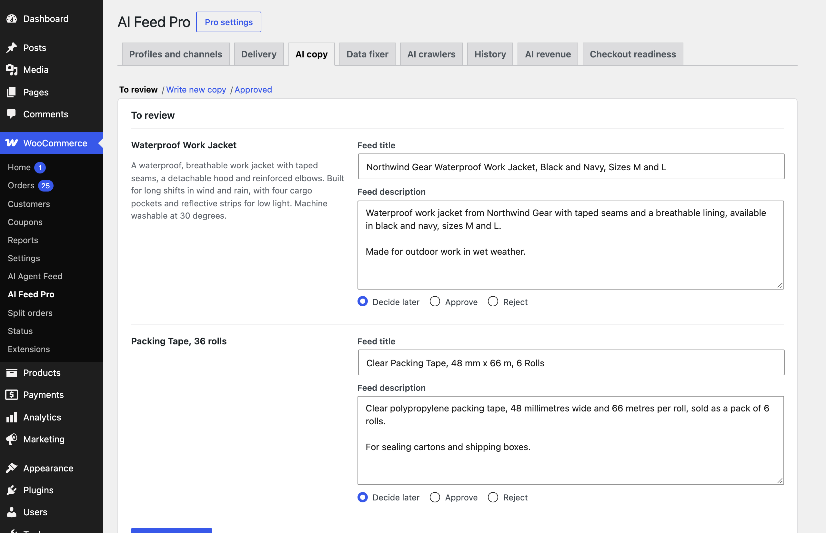Open the History tab

click(490, 54)
